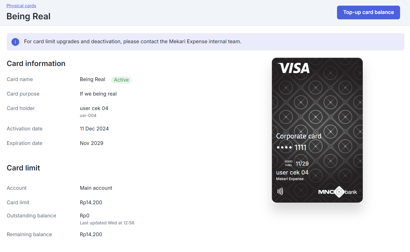Viewport: 410px width, 252px height.
Task: Open the Physical cards breadcrumb link
Action: click(21, 6)
